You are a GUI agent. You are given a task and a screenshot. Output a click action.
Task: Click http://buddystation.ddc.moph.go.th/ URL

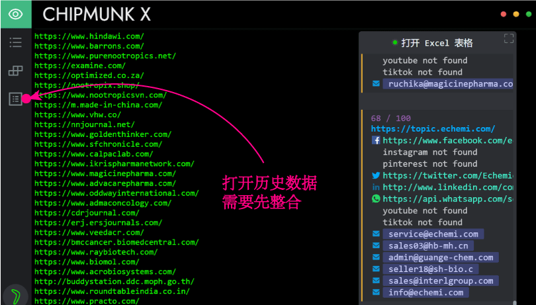(114, 281)
